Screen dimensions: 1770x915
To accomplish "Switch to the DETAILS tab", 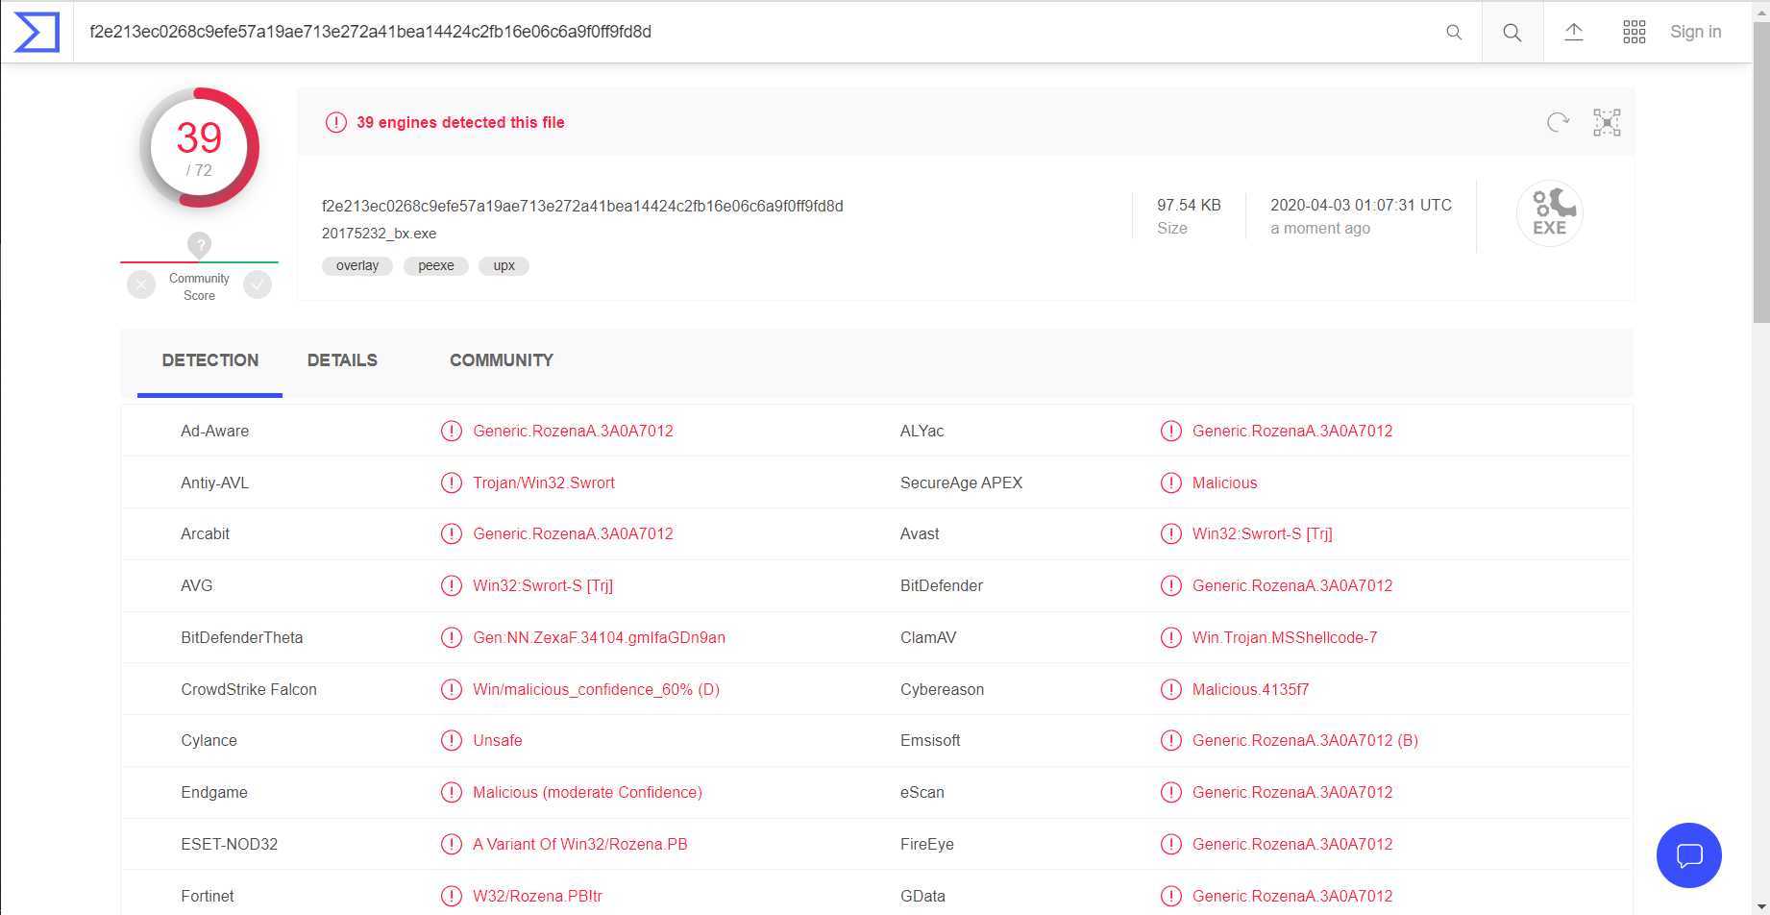I will click(342, 360).
